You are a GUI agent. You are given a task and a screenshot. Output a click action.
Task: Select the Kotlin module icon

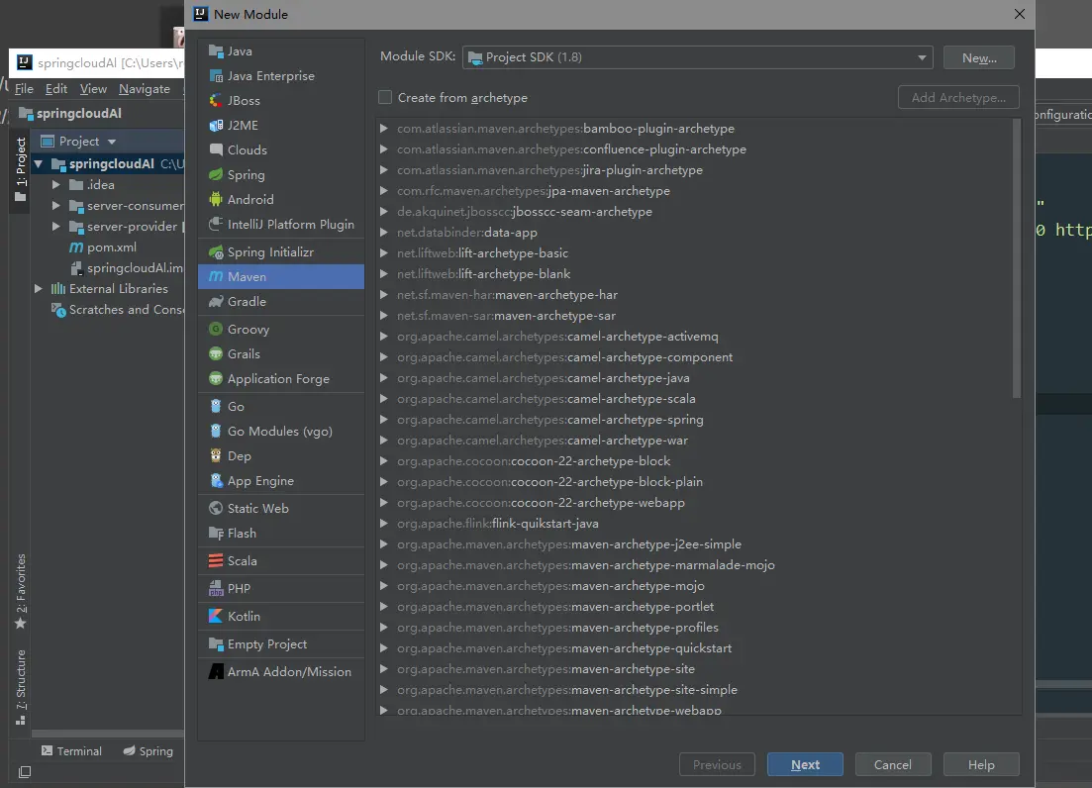coord(216,616)
